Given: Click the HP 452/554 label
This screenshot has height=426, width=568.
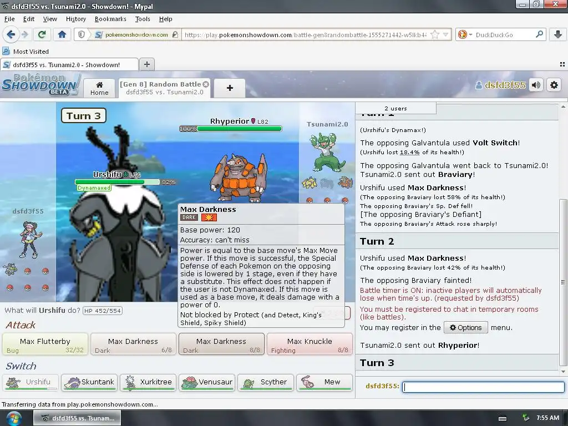Looking at the screenshot, I should pos(103,311).
